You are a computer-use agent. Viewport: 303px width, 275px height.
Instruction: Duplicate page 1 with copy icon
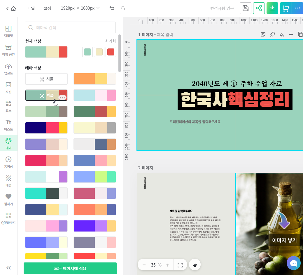(300, 34)
